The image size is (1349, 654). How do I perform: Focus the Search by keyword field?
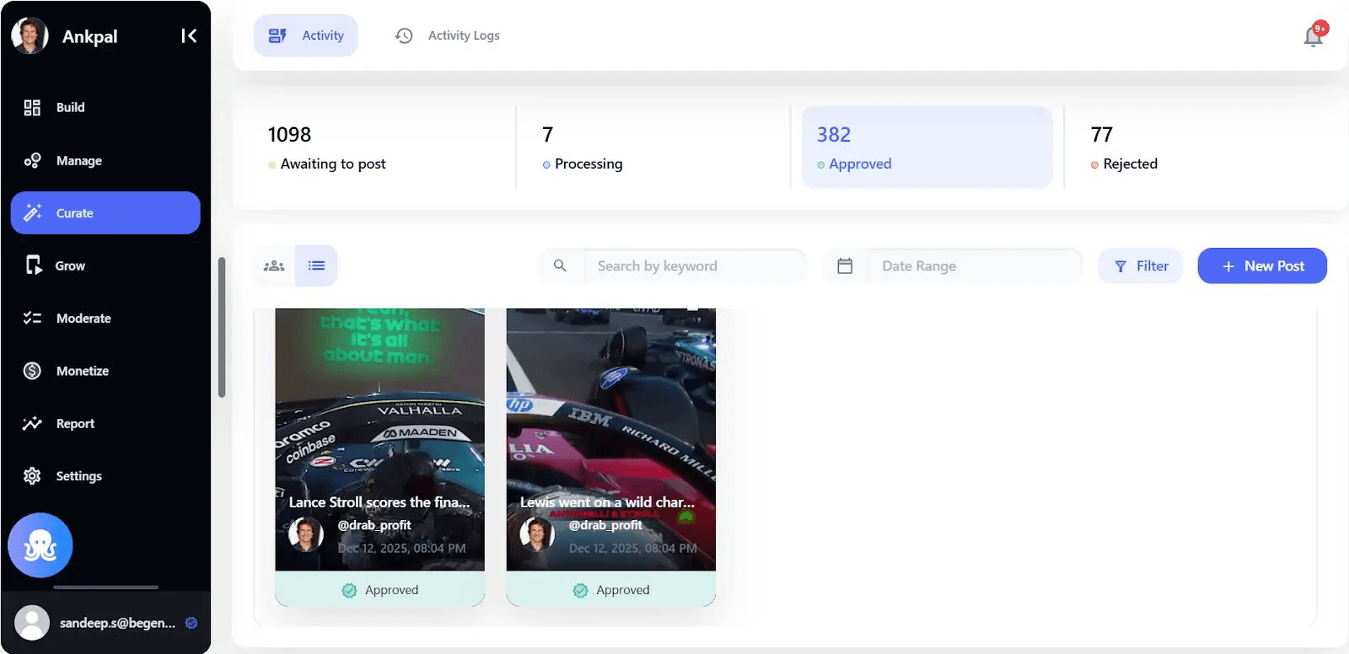[x=695, y=266]
